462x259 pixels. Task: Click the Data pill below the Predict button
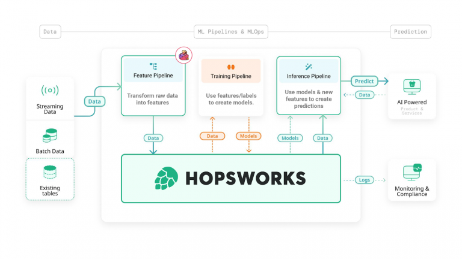click(x=365, y=95)
